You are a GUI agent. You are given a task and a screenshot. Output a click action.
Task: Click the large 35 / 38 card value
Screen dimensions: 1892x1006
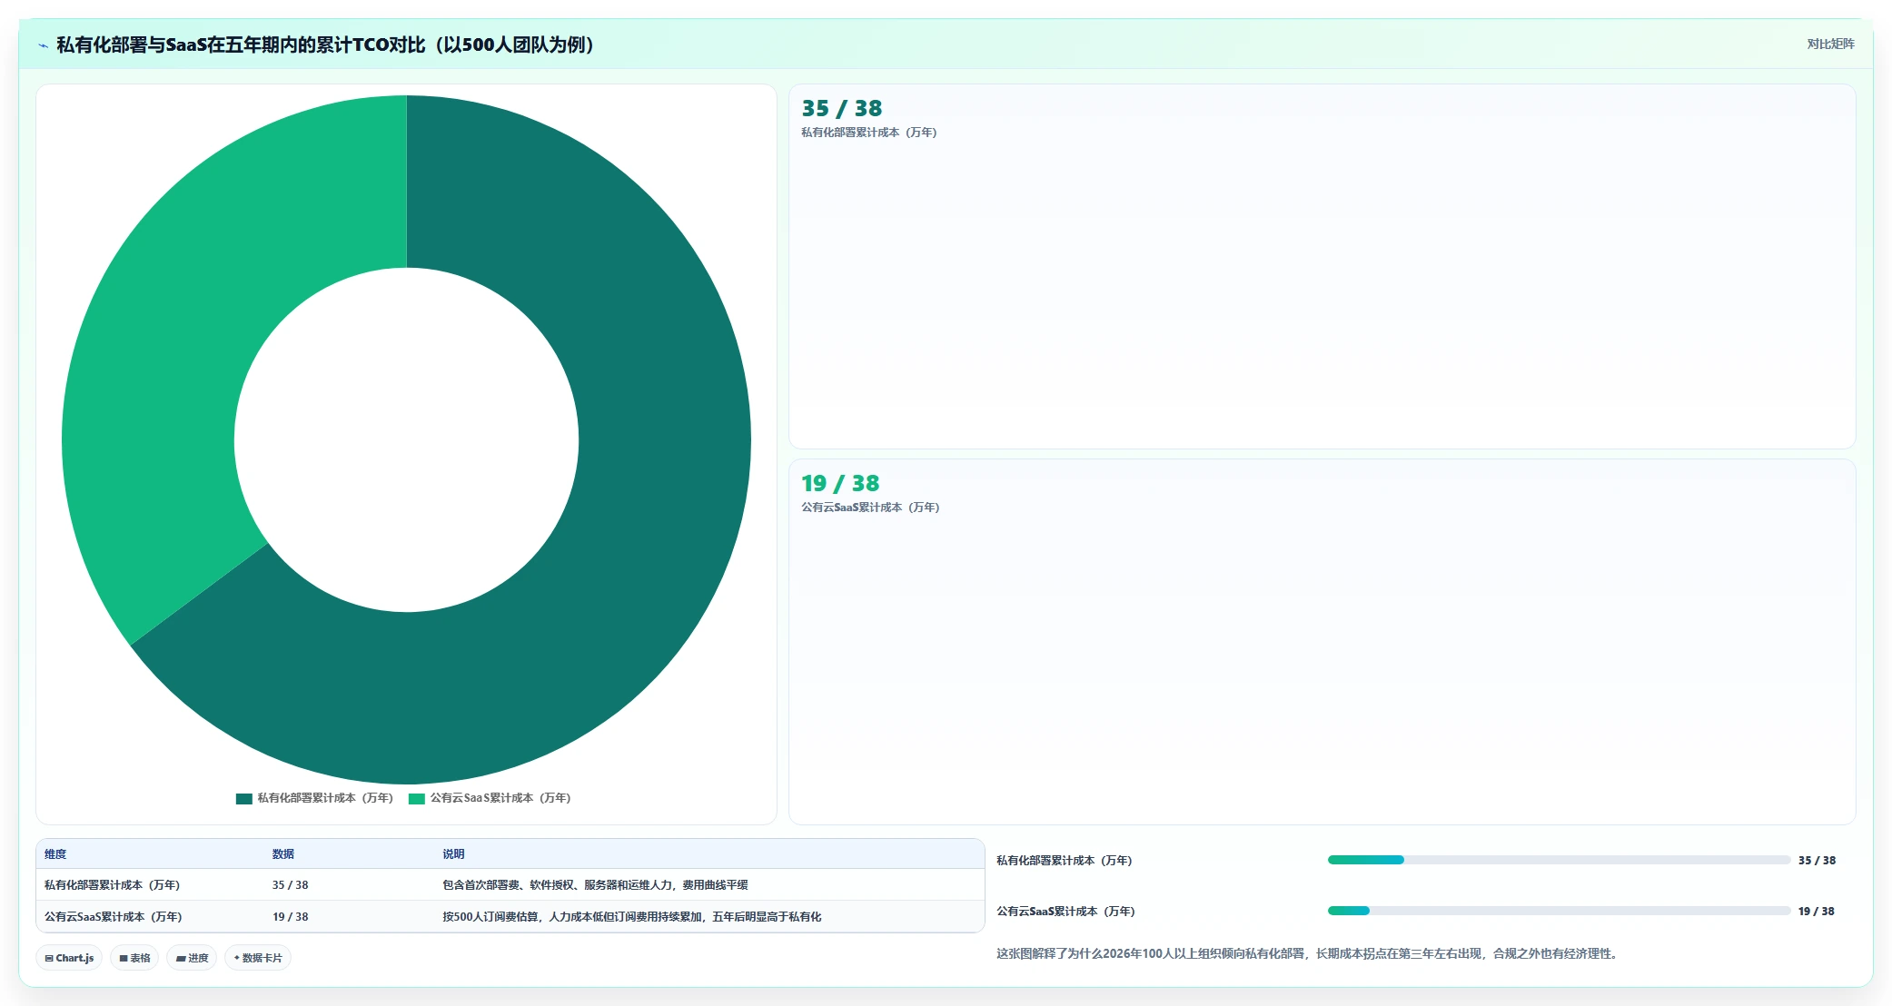click(x=841, y=108)
